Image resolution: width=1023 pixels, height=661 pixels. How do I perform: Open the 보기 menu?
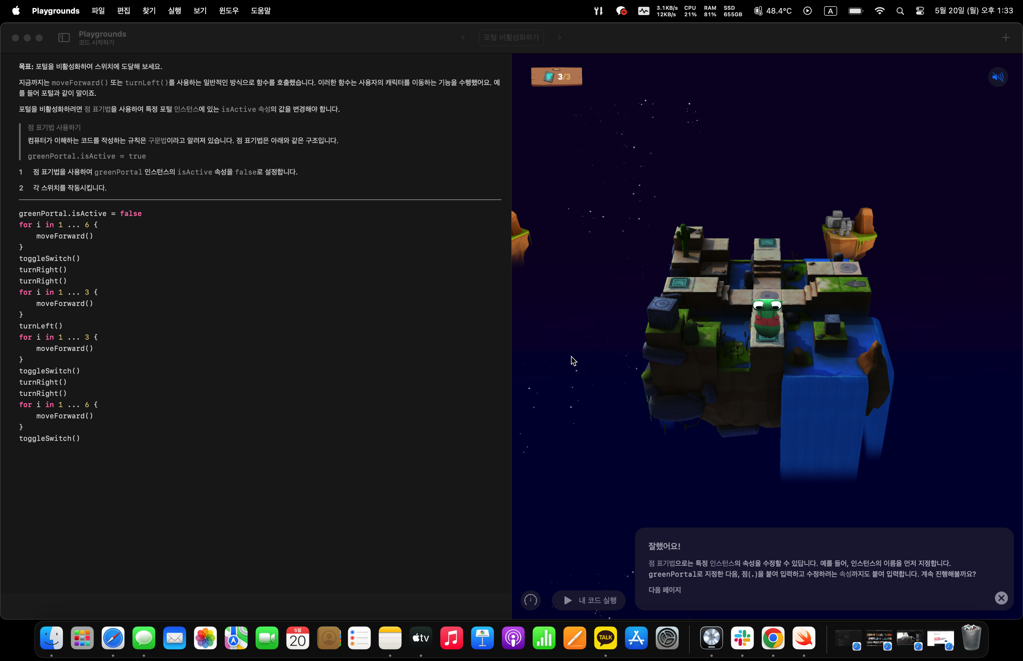pyautogui.click(x=200, y=11)
